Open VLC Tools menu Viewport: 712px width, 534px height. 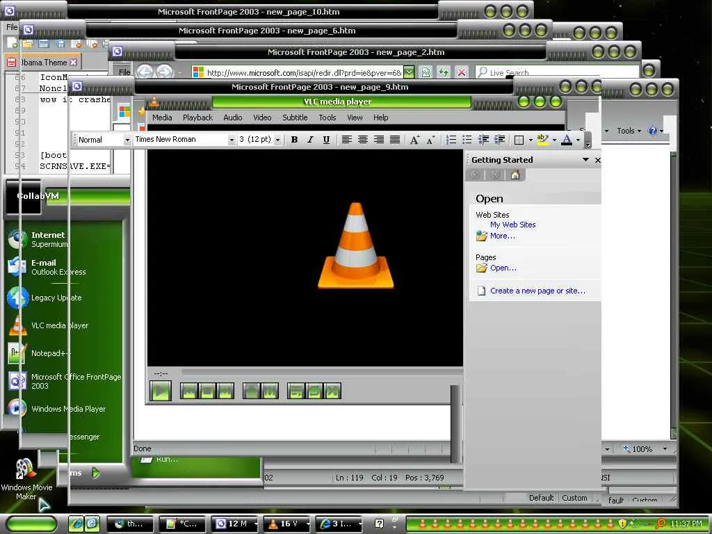coord(327,118)
